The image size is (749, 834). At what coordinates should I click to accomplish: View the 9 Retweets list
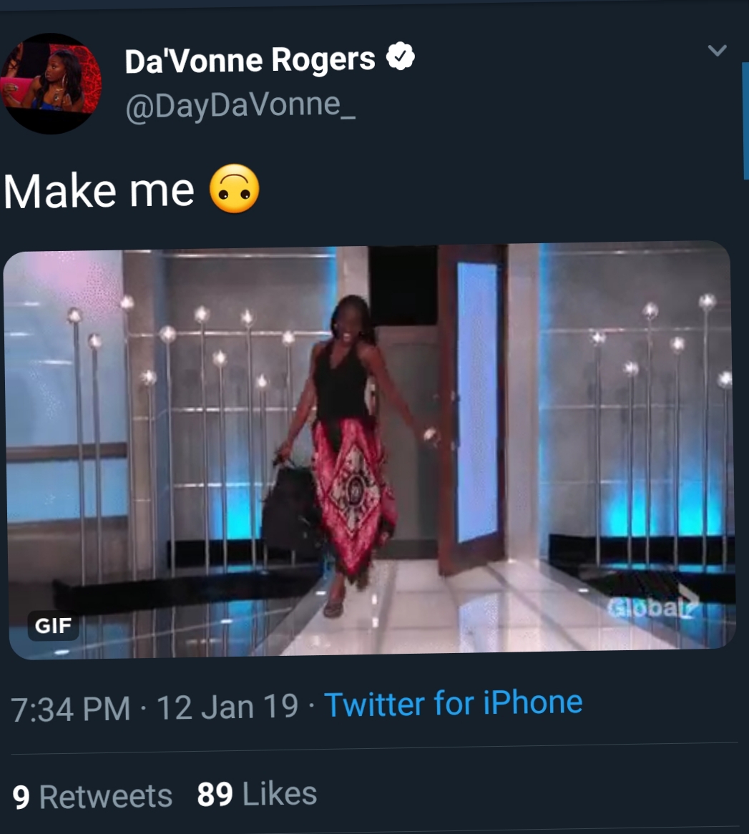[x=92, y=796]
